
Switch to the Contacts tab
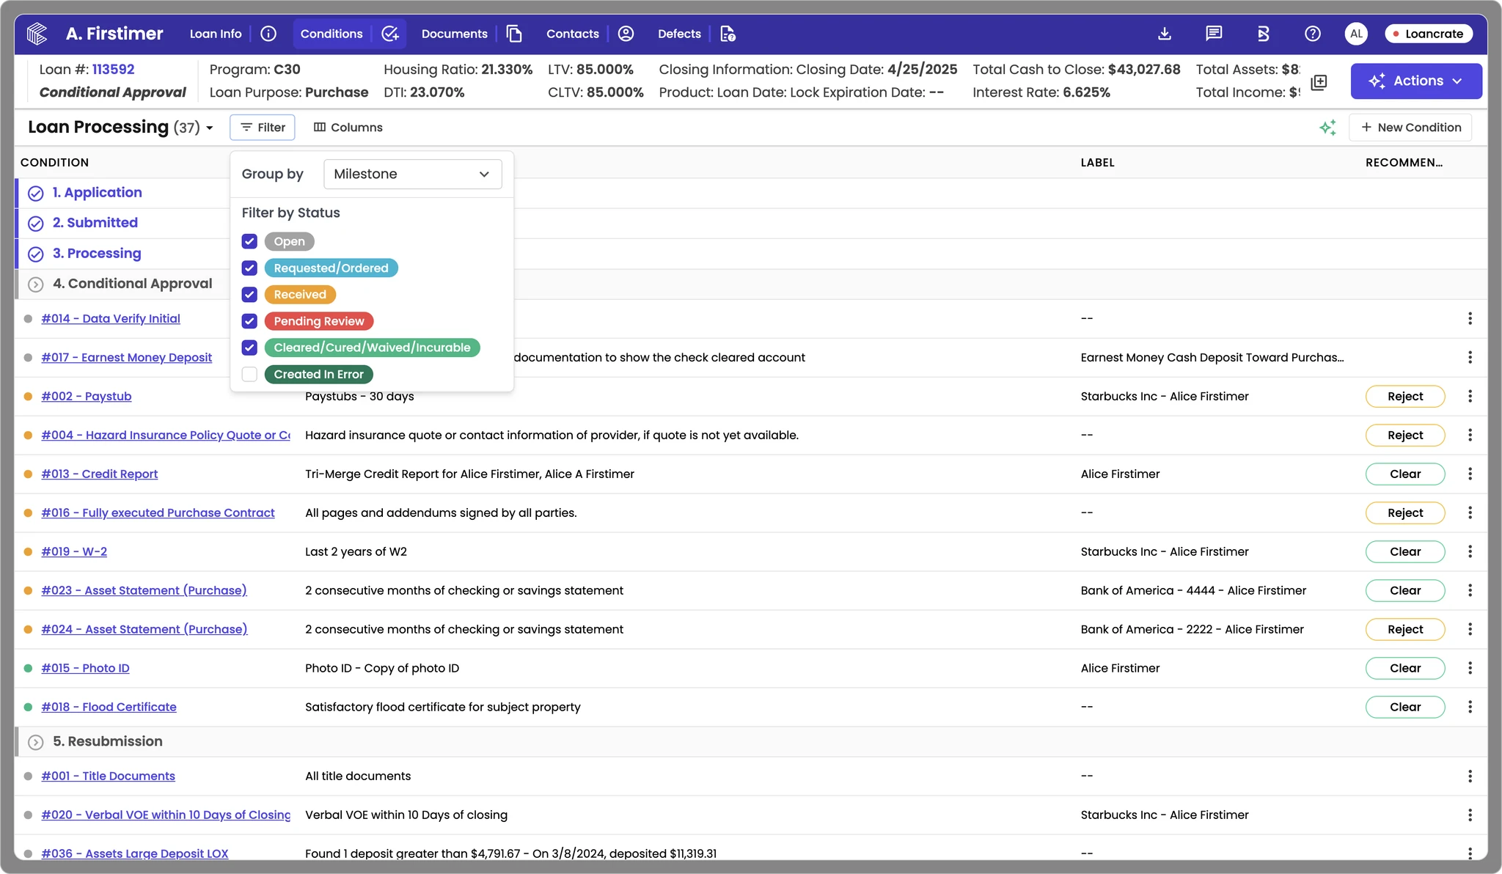pyautogui.click(x=572, y=34)
